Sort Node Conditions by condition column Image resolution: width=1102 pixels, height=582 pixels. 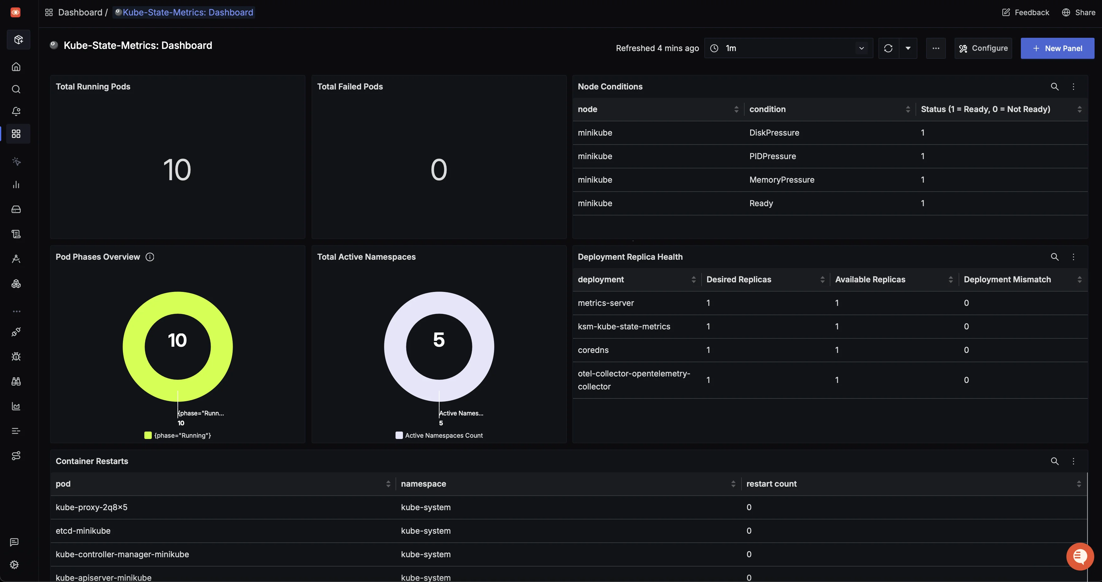(909, 109)
